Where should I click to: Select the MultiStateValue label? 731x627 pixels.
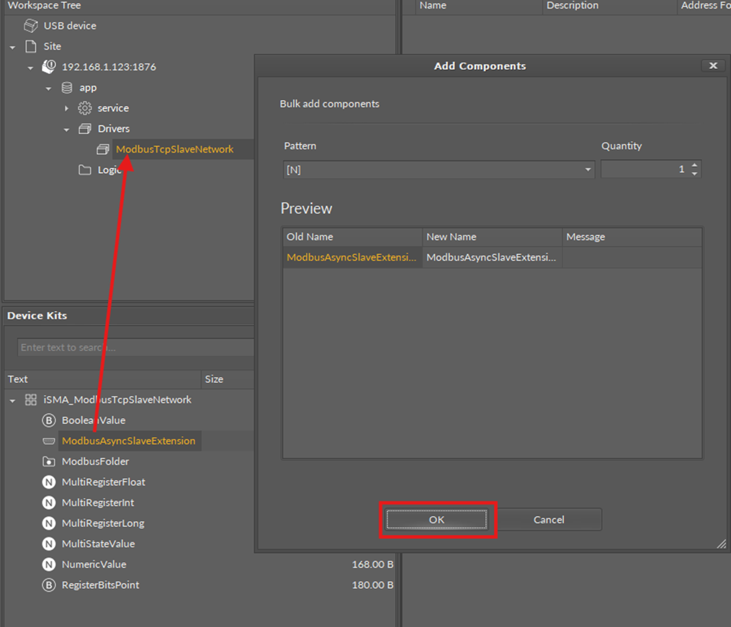[99, 543]
